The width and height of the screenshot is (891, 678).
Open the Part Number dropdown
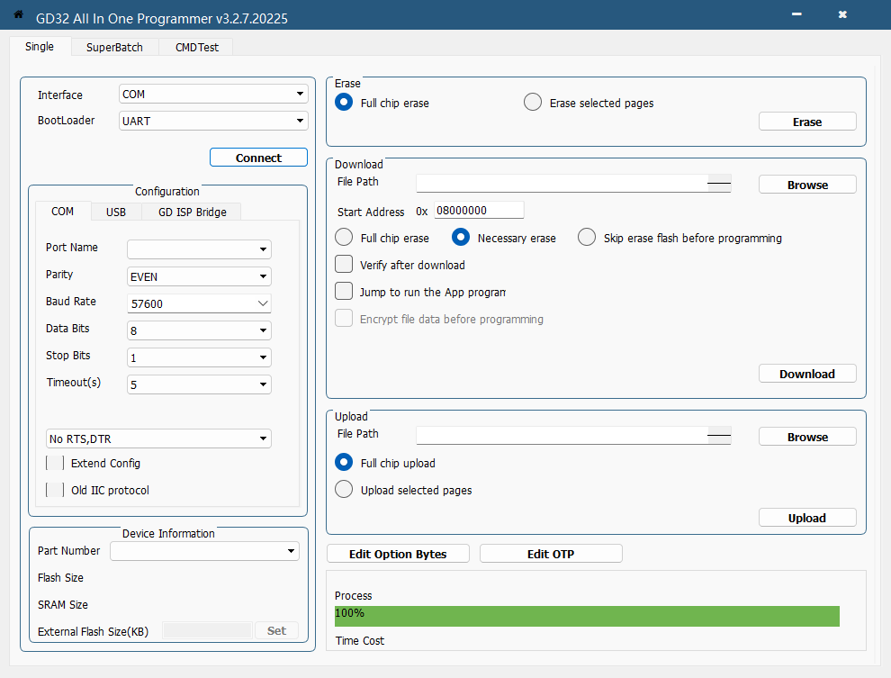pos(204,551)
